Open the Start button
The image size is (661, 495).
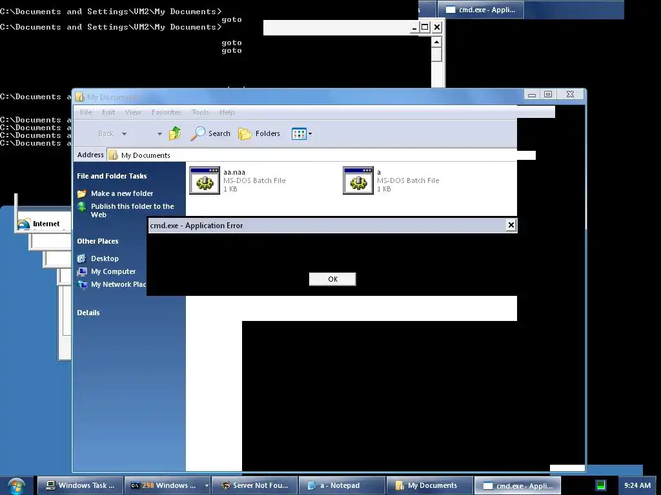(16, 486)
